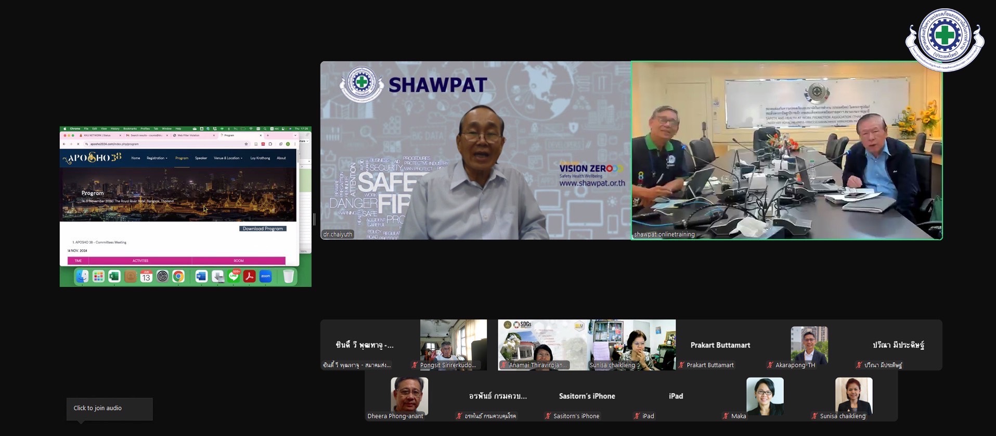Launch Word from the shared Dock

[x=201, y=277]
